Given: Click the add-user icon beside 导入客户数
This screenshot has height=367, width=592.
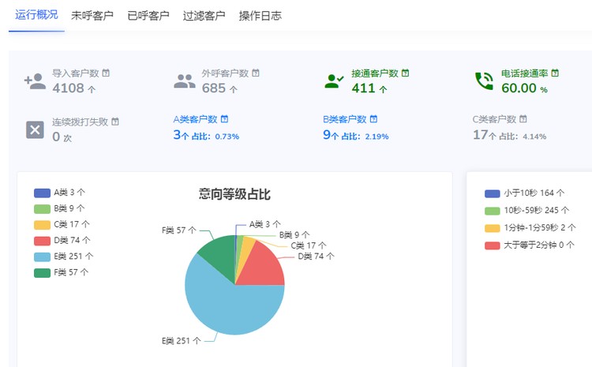Looking at the screenshot, I should click(35, 81).
